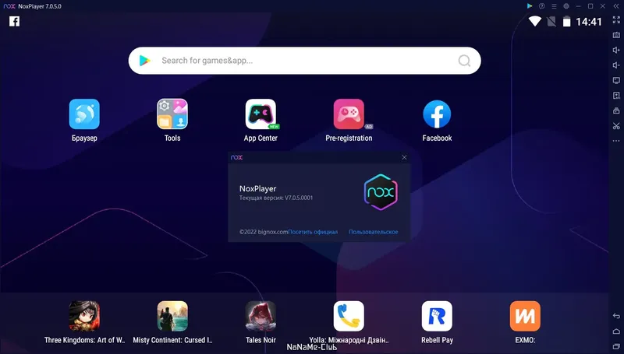
Task: Launch Tales Noir game
Action: pos(261,316)
